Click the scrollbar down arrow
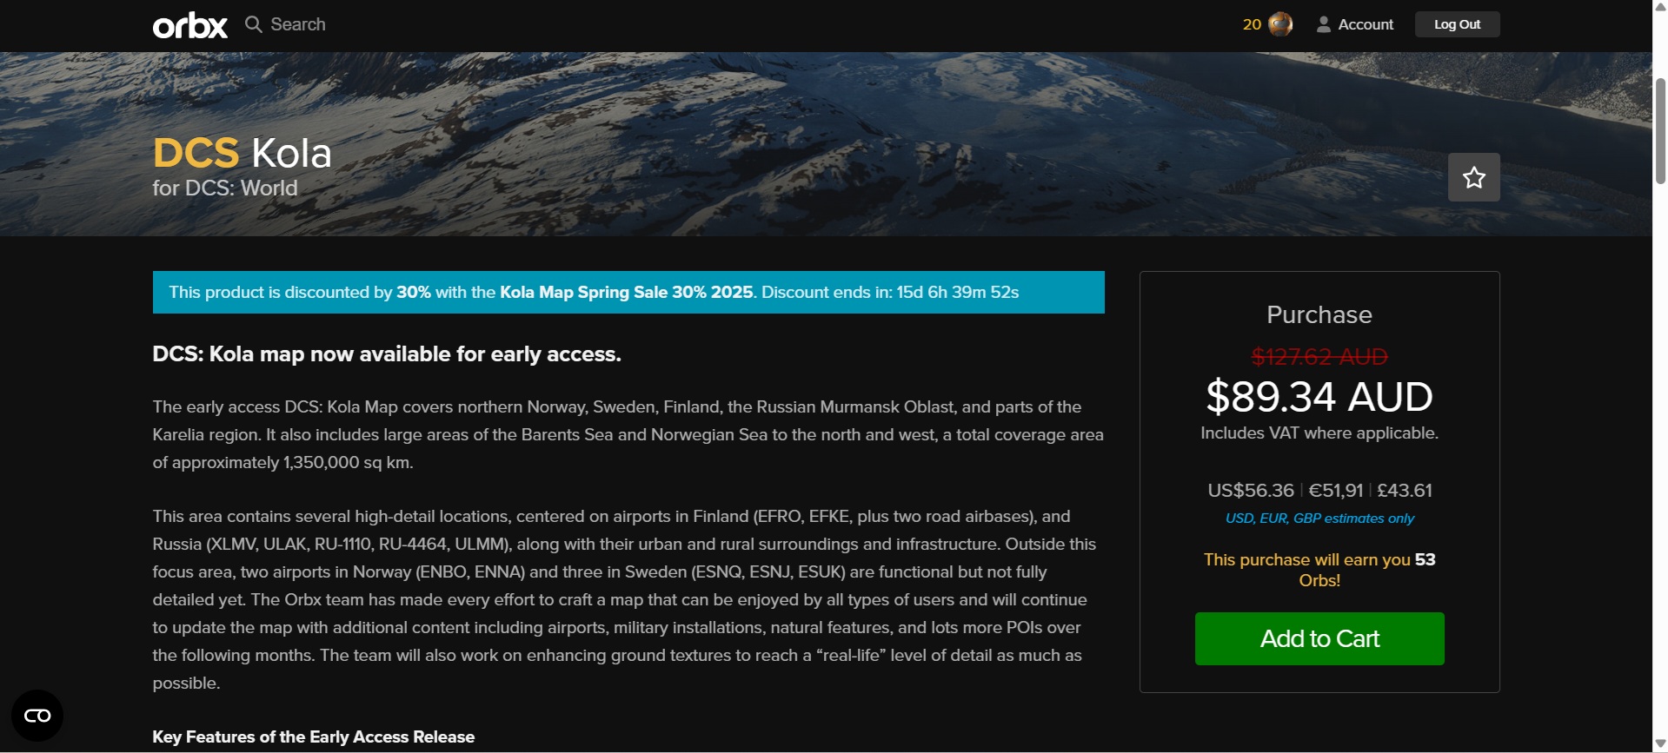1668x753 pixels. (1660, 744)
